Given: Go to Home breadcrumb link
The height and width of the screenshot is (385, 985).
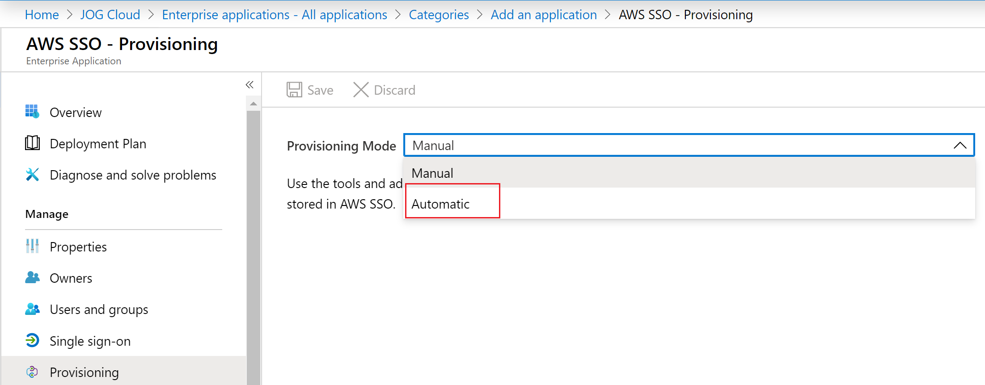Looking at the screenshot, I should (x=42, y=15).
